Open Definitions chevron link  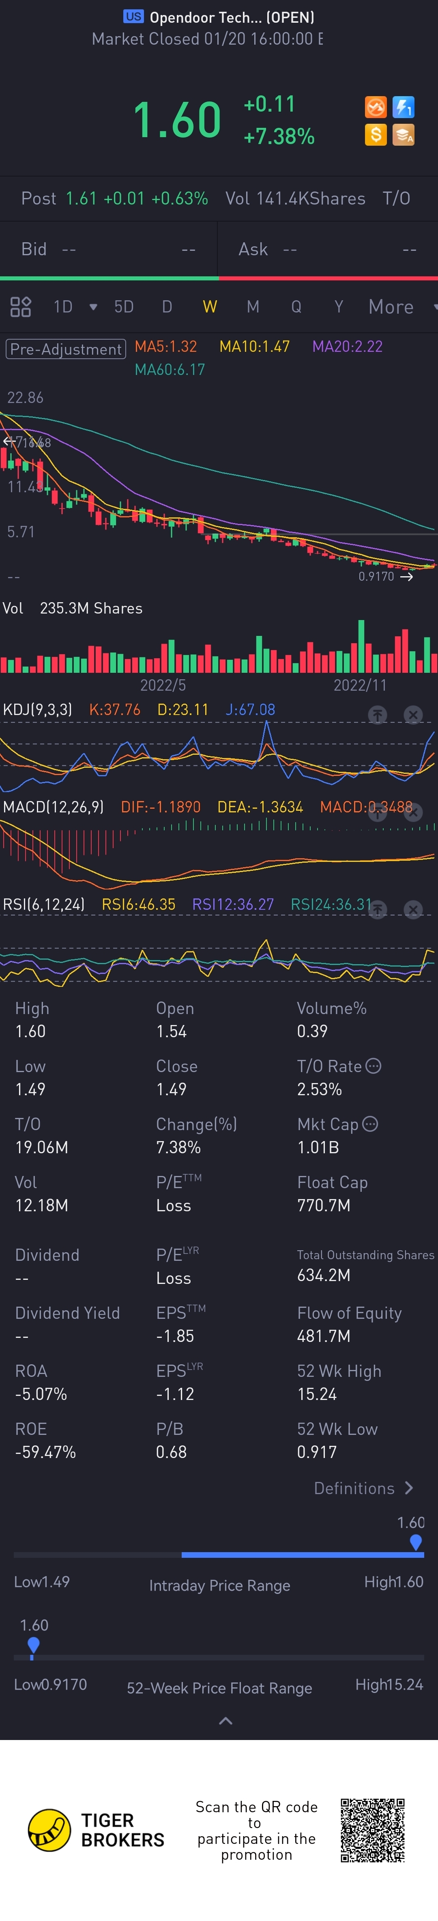(x=363, y=1488)
